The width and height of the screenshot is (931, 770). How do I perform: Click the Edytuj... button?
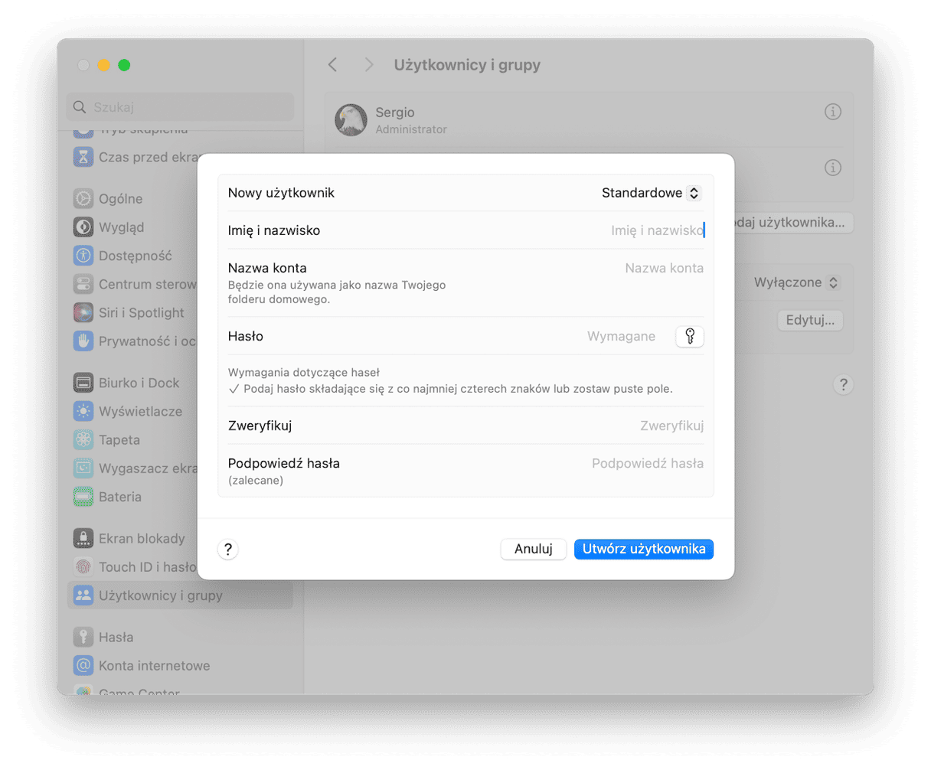coord(810,320)
